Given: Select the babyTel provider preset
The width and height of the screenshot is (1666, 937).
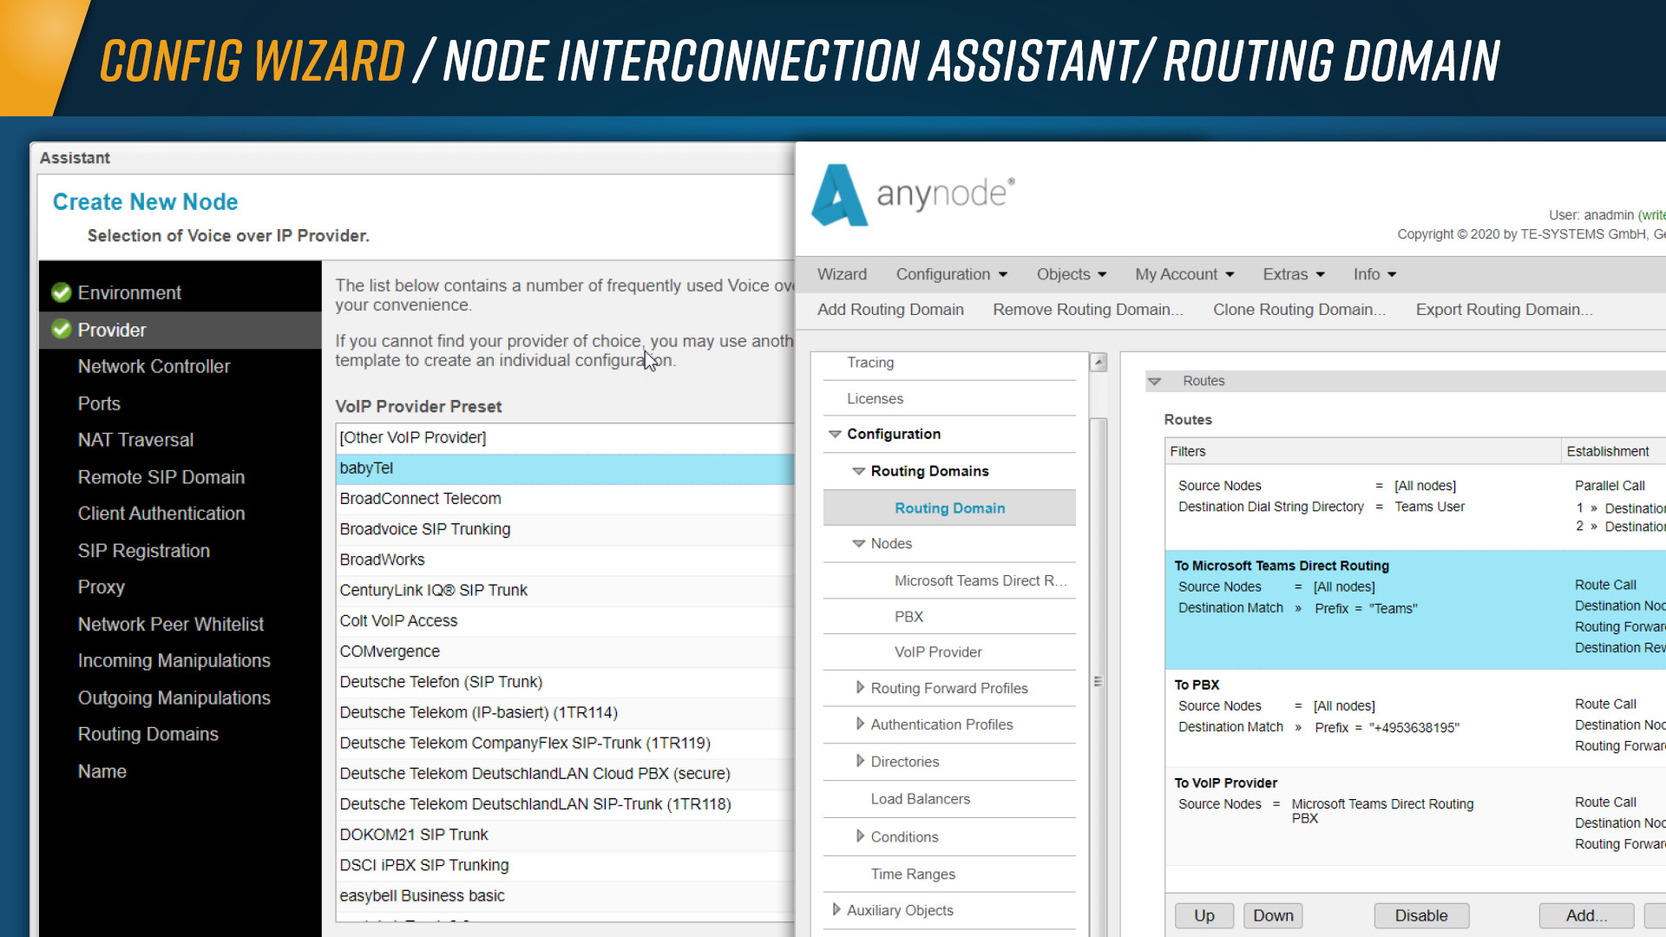Looking at the screenshot, I should [565, 468].
